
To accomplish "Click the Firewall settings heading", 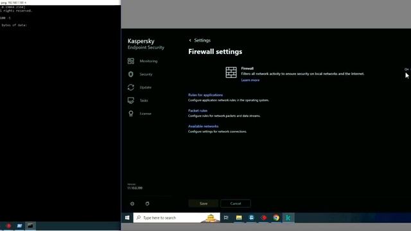I will point(215,51).
